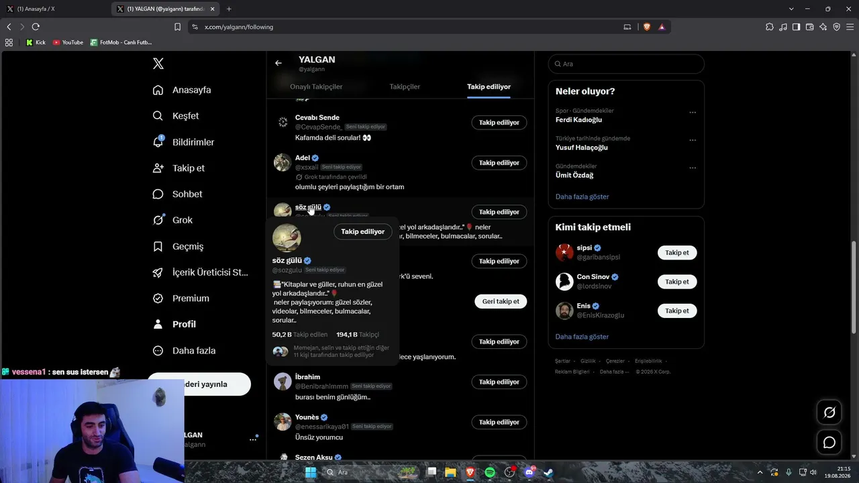
Task: Open the Premium page
Action: 181,299
